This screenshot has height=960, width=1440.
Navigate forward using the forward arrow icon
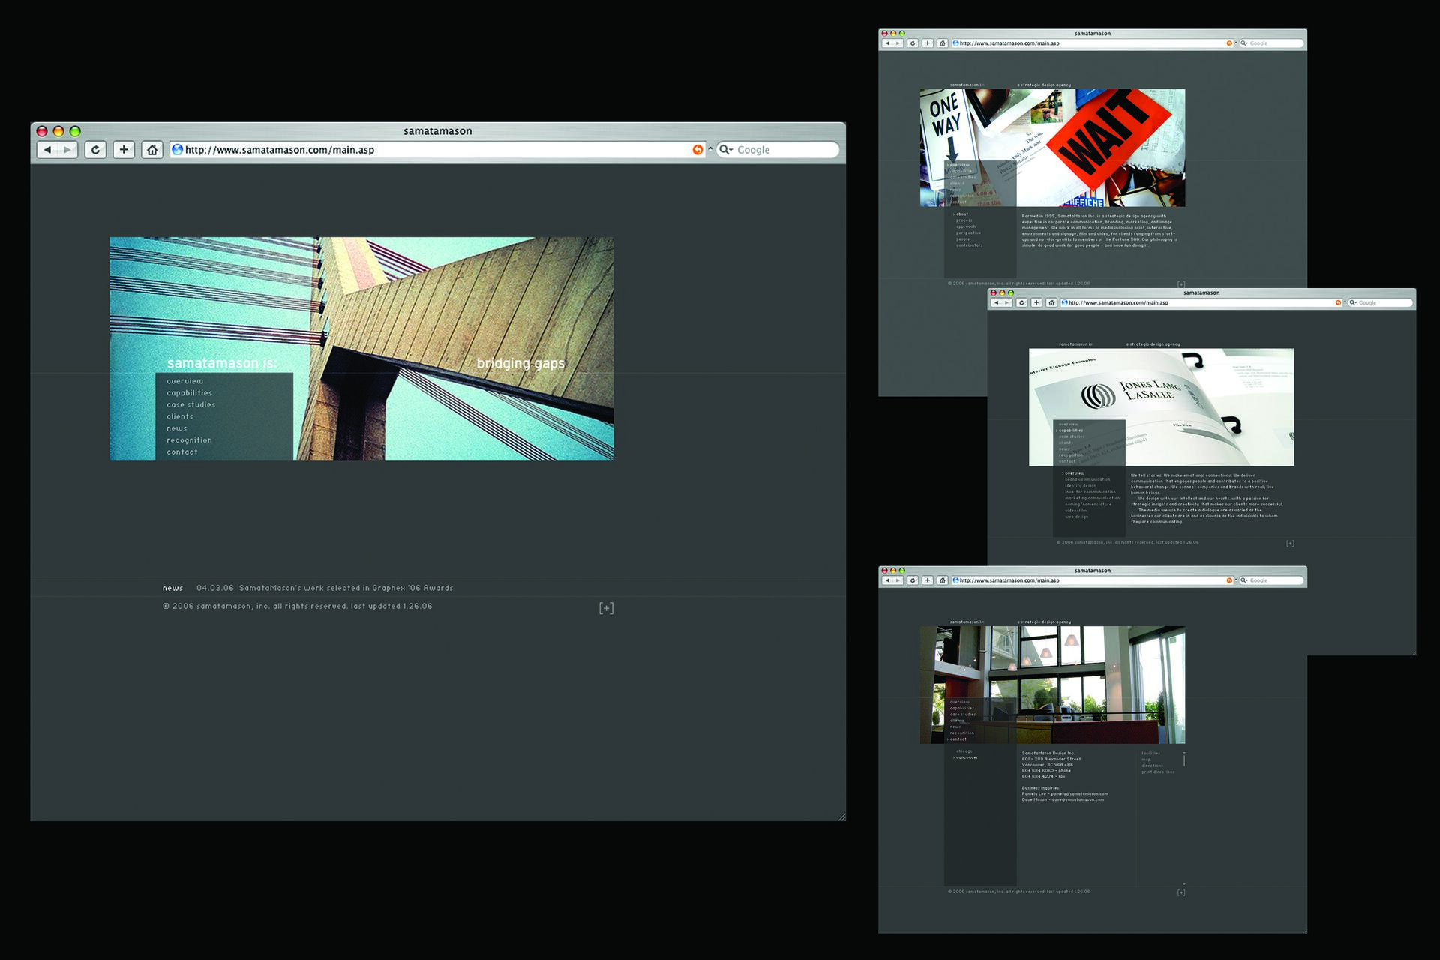tap(67, 149)
